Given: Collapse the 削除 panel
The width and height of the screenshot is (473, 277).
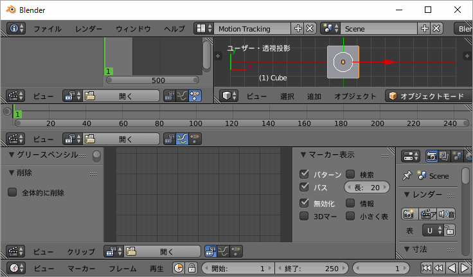Looking at the screenshot, I should click(x=12, y=173).
